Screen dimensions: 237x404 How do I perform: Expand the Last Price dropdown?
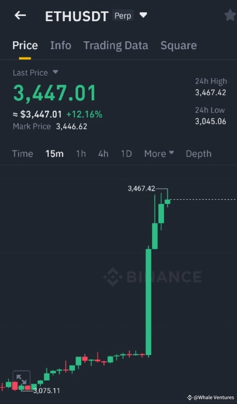55,73
